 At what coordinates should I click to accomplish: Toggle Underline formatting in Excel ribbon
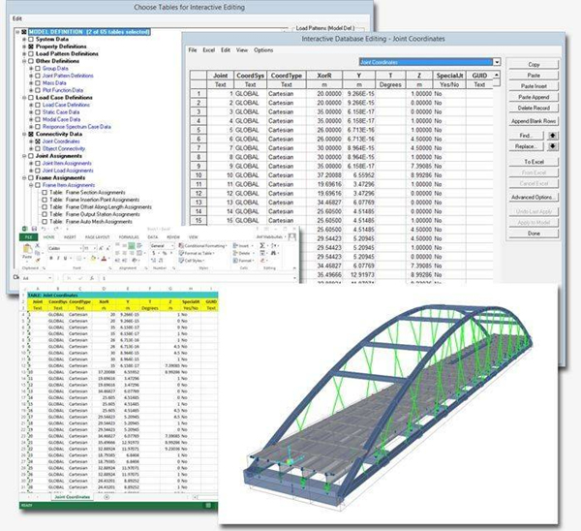click(x=65, y=258)
